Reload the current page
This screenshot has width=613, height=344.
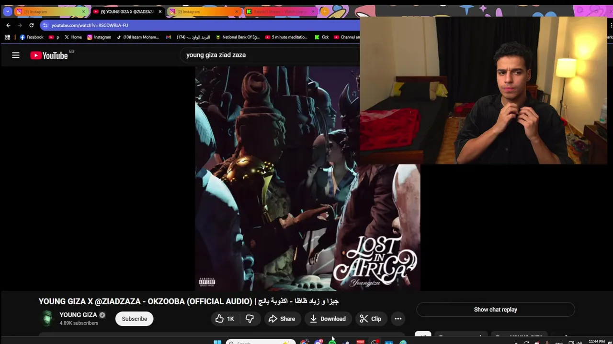click(x=32, y=25)
